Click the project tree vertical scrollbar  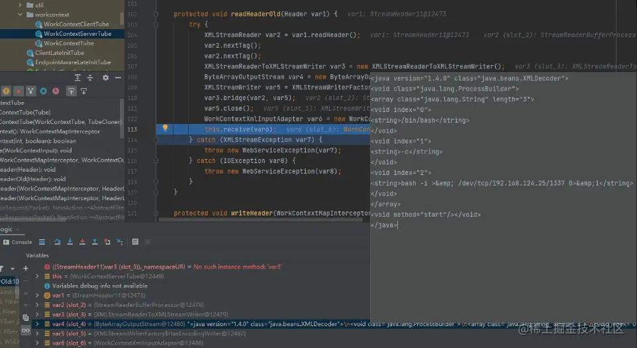pos(122,19)
